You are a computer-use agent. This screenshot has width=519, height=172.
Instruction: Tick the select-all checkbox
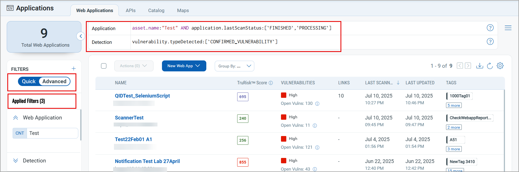[x=104, y=66]
